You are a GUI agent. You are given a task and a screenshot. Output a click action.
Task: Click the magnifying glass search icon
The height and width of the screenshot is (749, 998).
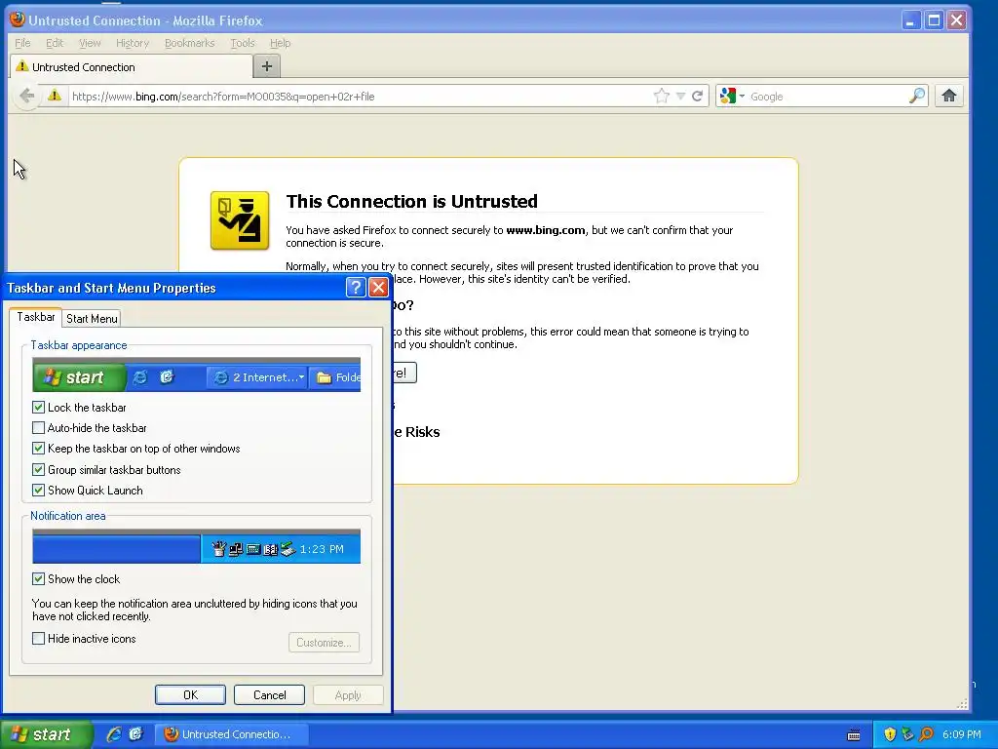[916, 97]
